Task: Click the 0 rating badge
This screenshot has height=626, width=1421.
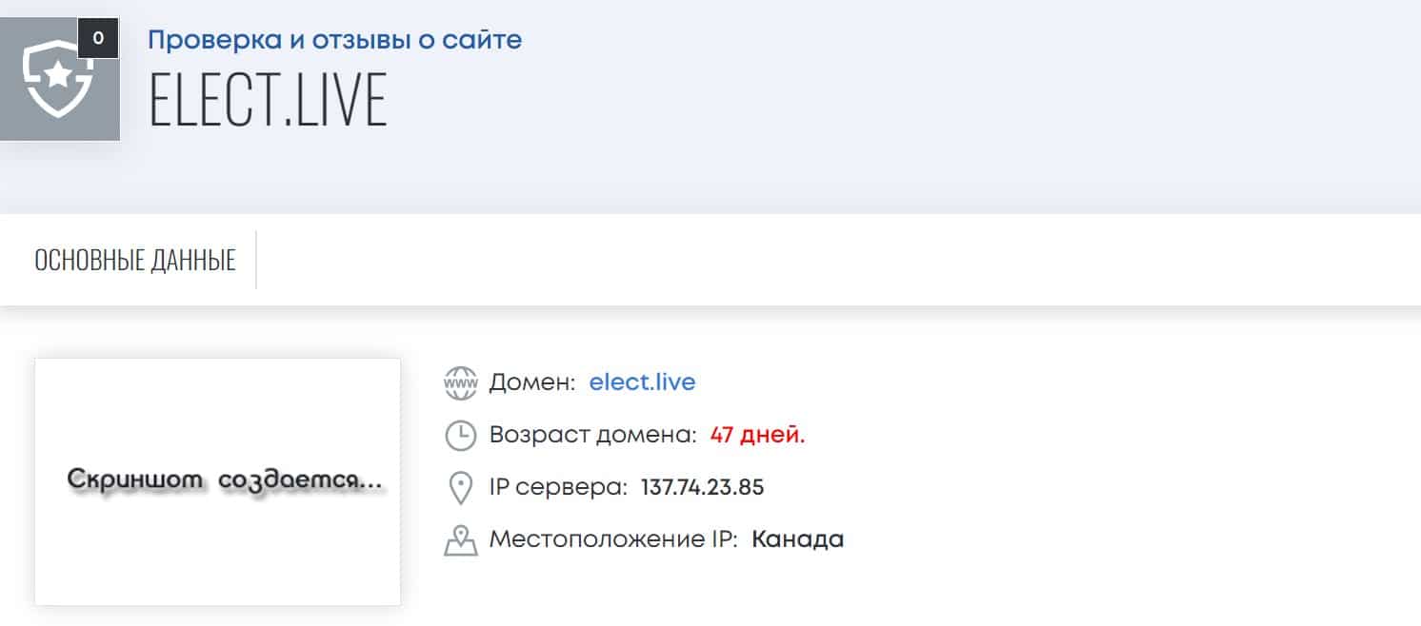Action: coord(98,39)
